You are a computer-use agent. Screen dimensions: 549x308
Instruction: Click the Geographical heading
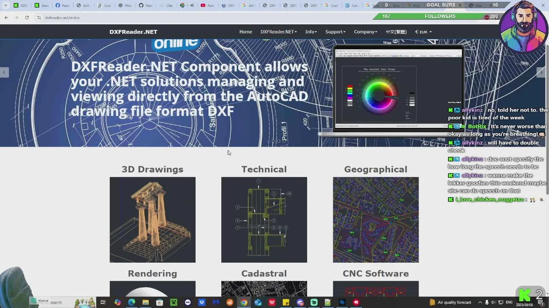(x=376, y=169)
